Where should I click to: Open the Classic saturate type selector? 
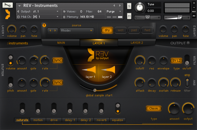[x=154, y=108]
